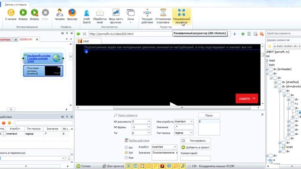Open the № формы dropdown

tap(149, 127)
